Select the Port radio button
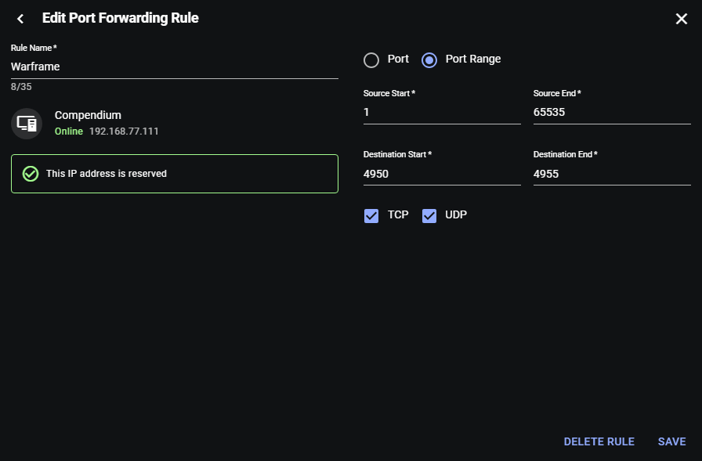 [371, 59]
